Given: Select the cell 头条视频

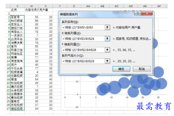Looking at the screenshot, I should click(17, 90).
